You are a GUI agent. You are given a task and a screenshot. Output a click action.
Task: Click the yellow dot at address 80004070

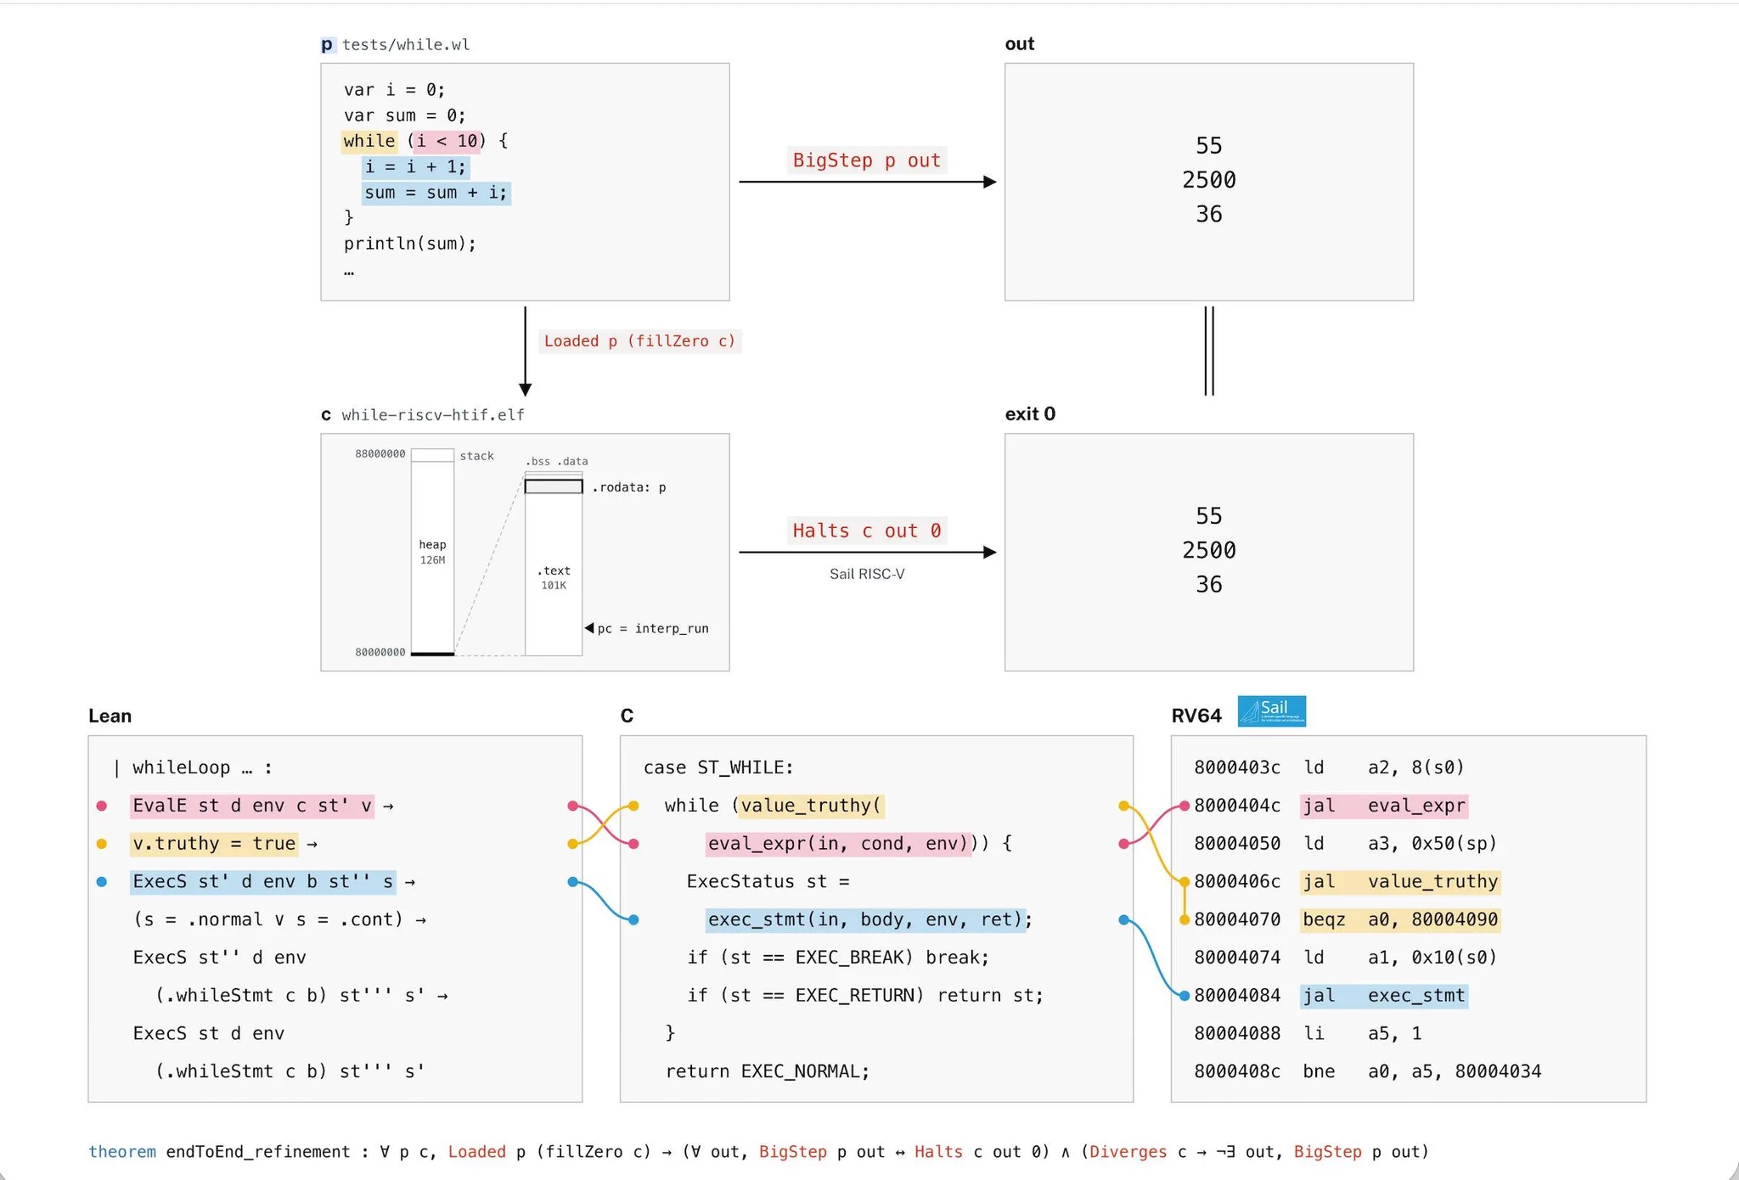1184,919
